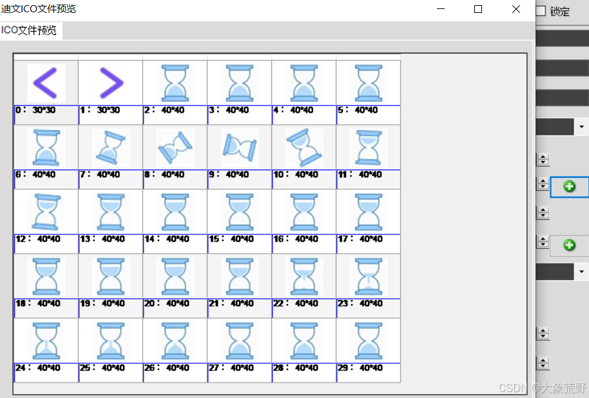Toggle the 锁定 checkbox in background window

point(541,11)
